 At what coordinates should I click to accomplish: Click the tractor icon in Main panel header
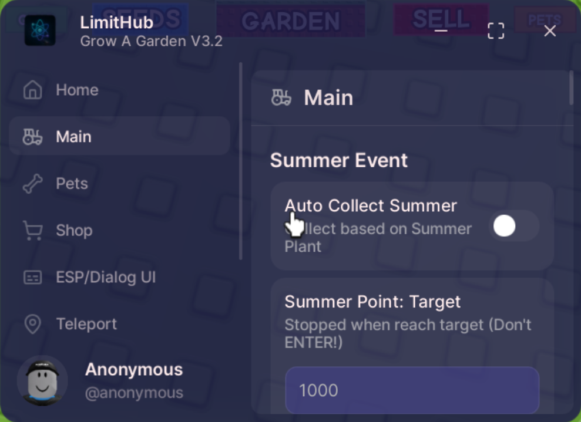[281, 98]
